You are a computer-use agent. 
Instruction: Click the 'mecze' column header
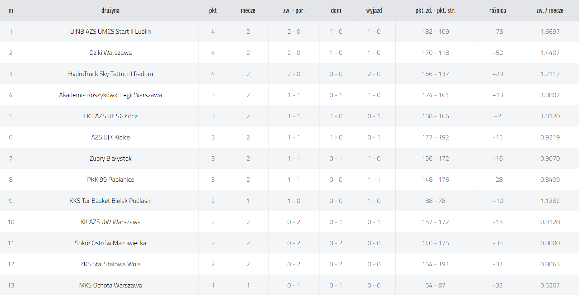coord(248,11)
